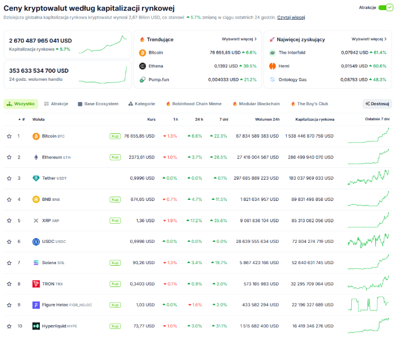This screenshot has width=397, height=338.
Task: Click the Dostosuj customize button
Action: pos(377,104)
